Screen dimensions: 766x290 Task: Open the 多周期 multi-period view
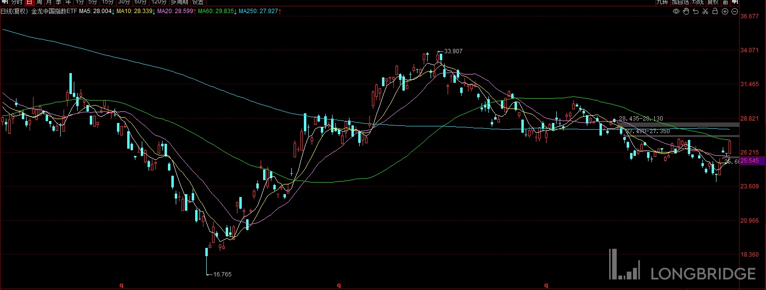179,2
